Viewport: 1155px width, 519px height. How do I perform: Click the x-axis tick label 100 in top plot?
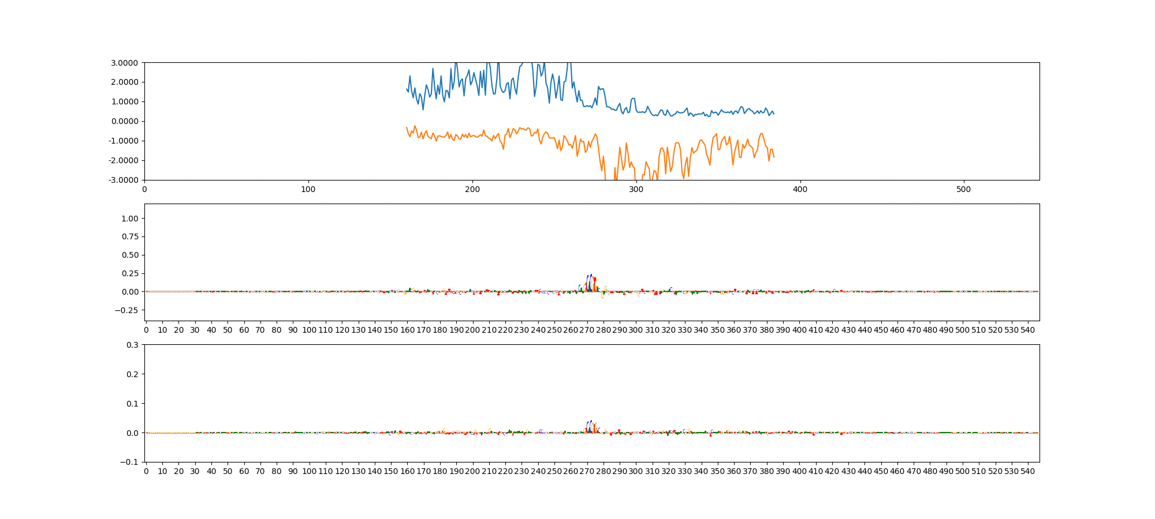click(308, 189)
